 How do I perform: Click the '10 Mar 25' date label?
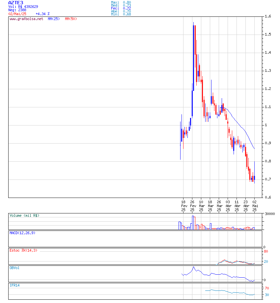[202, 206]
